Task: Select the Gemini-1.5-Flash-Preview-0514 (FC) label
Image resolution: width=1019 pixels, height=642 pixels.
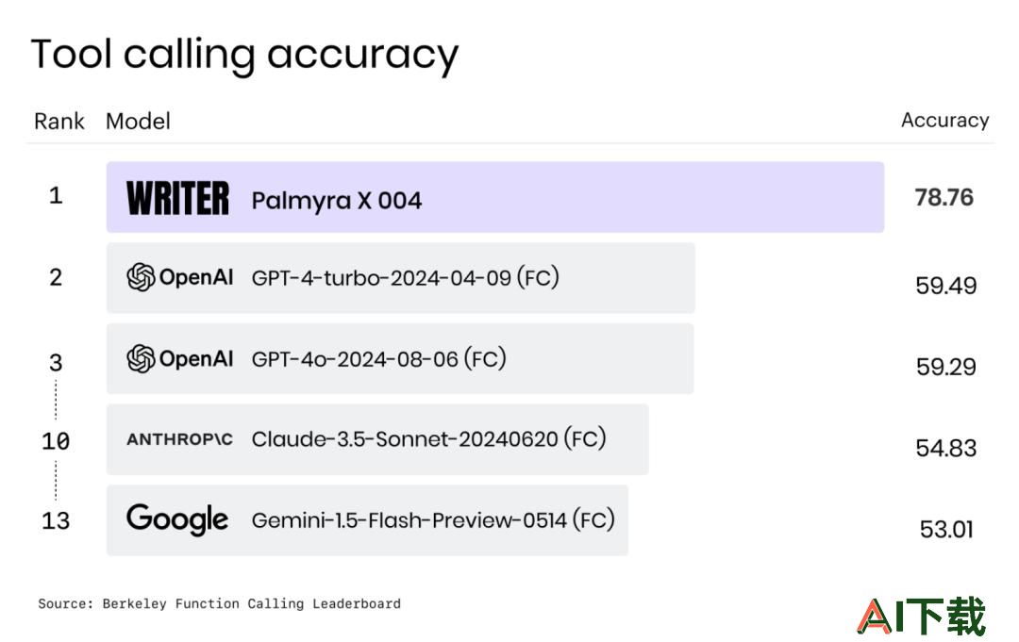Action: (x=433, y=520)
